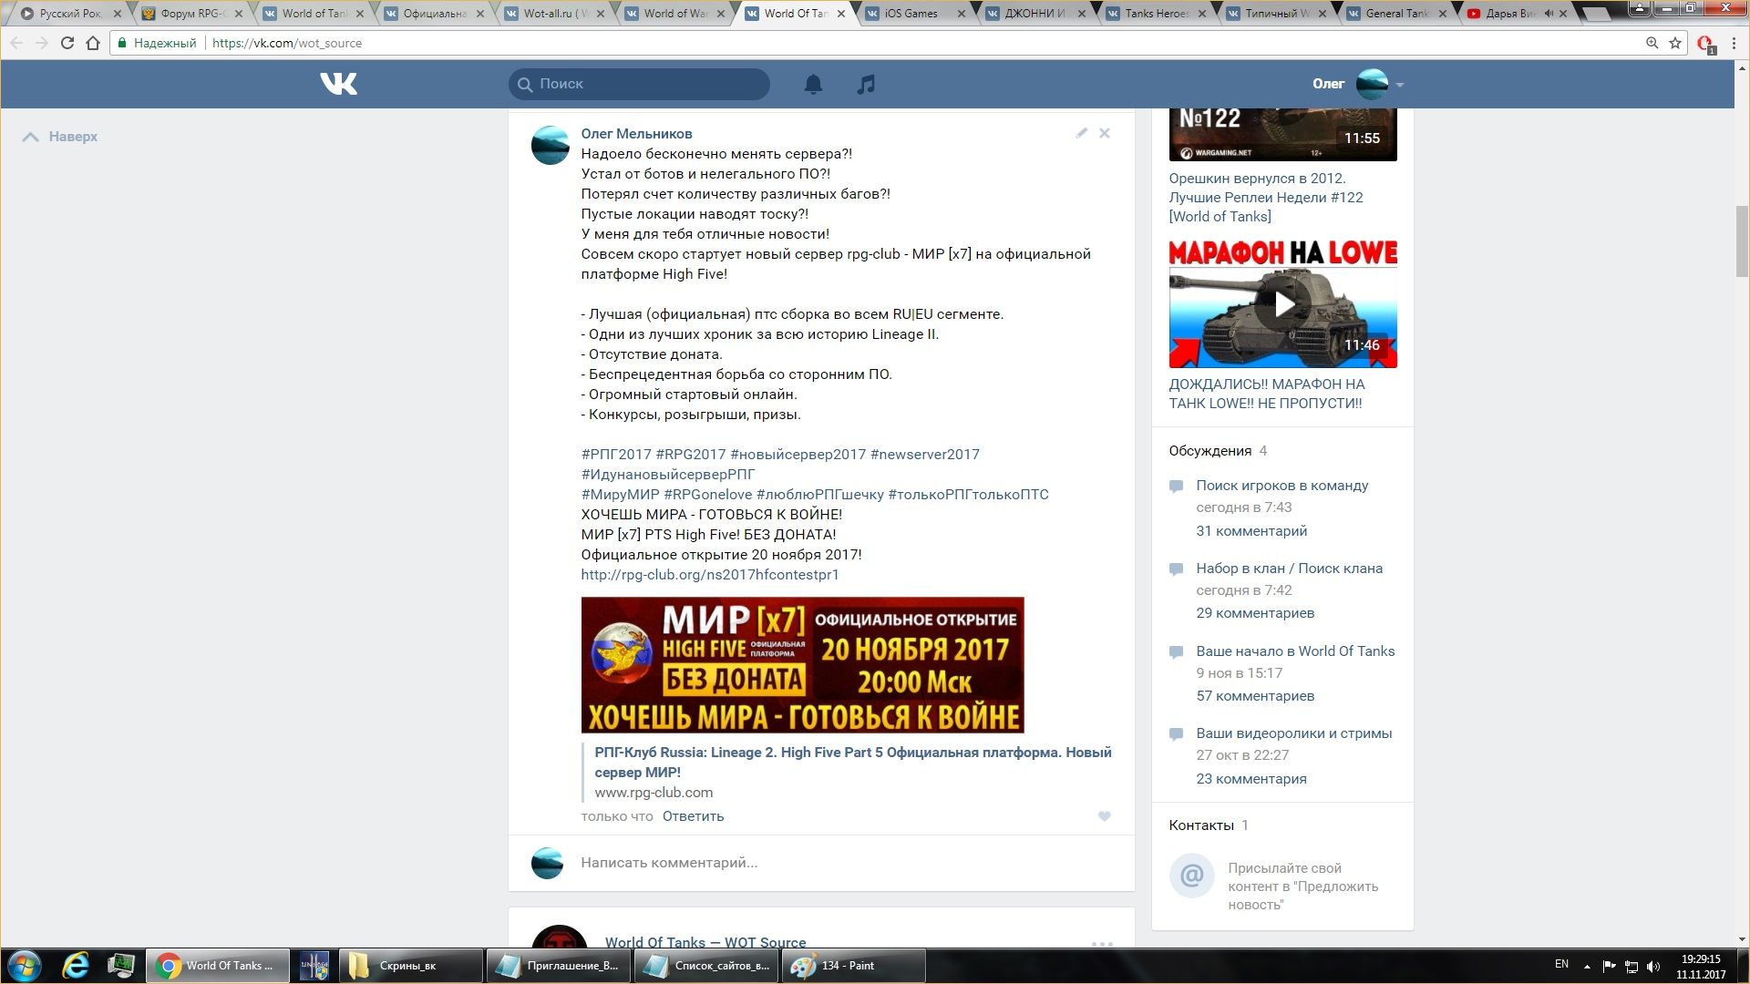Screen dimensions: 1750x984
Task: Click the page vertical scrollbar thumb
Action: point(1742,242)
